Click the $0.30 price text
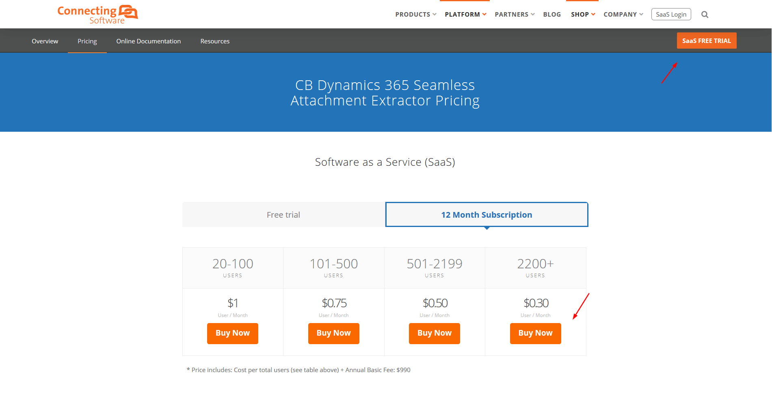 coord(536,303)
